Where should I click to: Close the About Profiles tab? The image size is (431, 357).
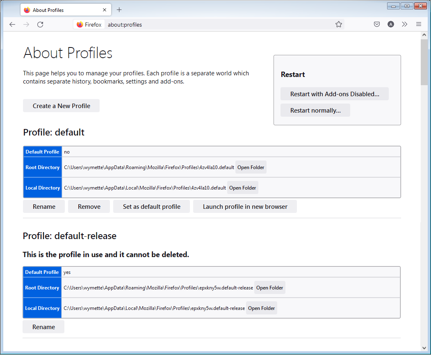tap(105, 10)
